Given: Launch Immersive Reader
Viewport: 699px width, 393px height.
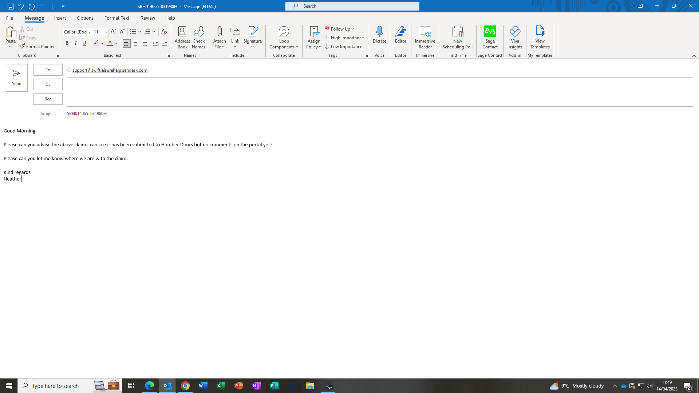Looking at the screenshot, I should (x=425, y=37).
